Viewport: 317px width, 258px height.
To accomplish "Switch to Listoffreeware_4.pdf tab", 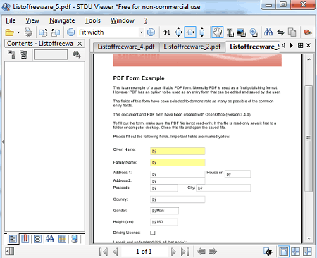I will [126, 47].
